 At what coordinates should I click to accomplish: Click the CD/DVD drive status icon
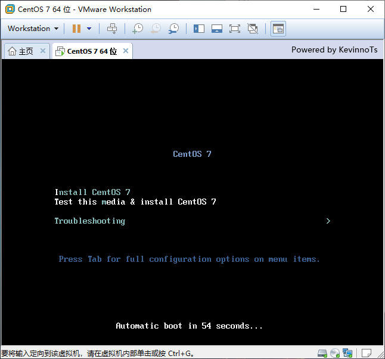[x=335, y=354]
